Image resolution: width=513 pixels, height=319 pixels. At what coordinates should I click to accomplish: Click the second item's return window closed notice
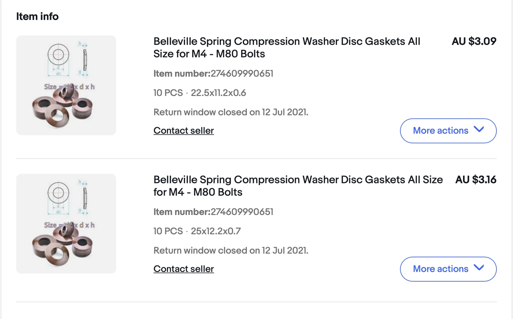[x=231, y=250]
